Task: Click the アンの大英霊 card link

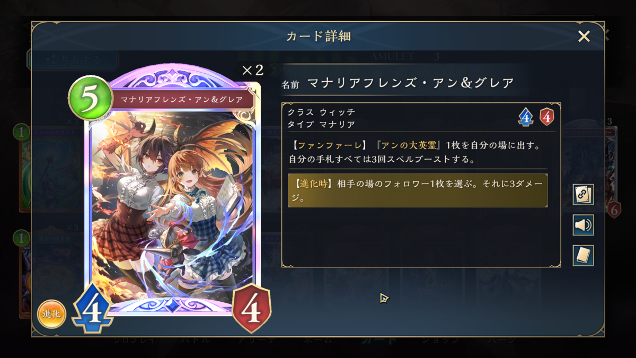Action: pyautogui.click(x=413, y=145)
